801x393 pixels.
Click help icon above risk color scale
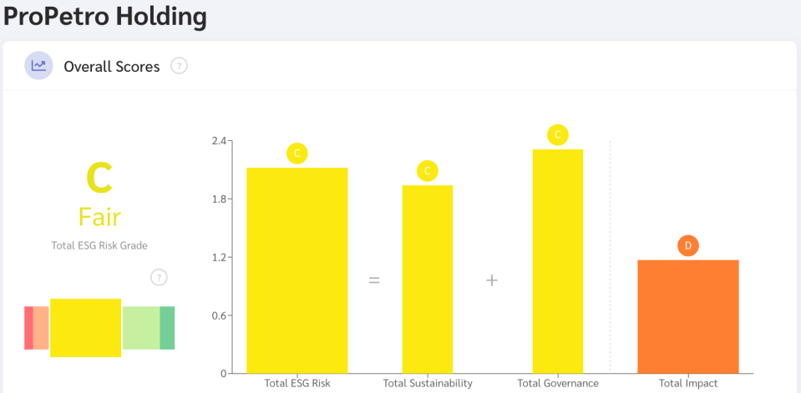(x=159, y=278)
